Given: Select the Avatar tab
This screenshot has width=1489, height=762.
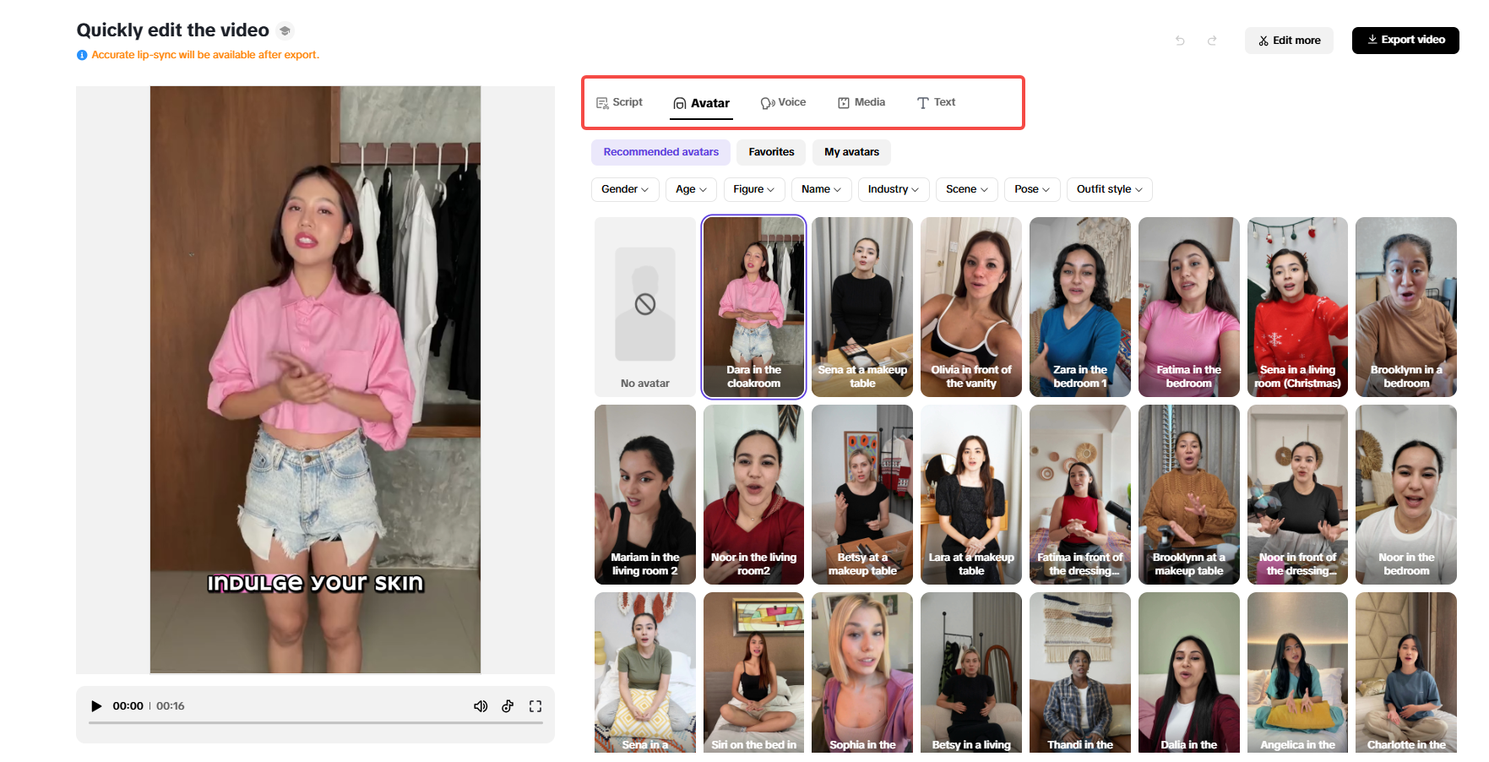Looking at the screenshot, I should click(701, 103).
